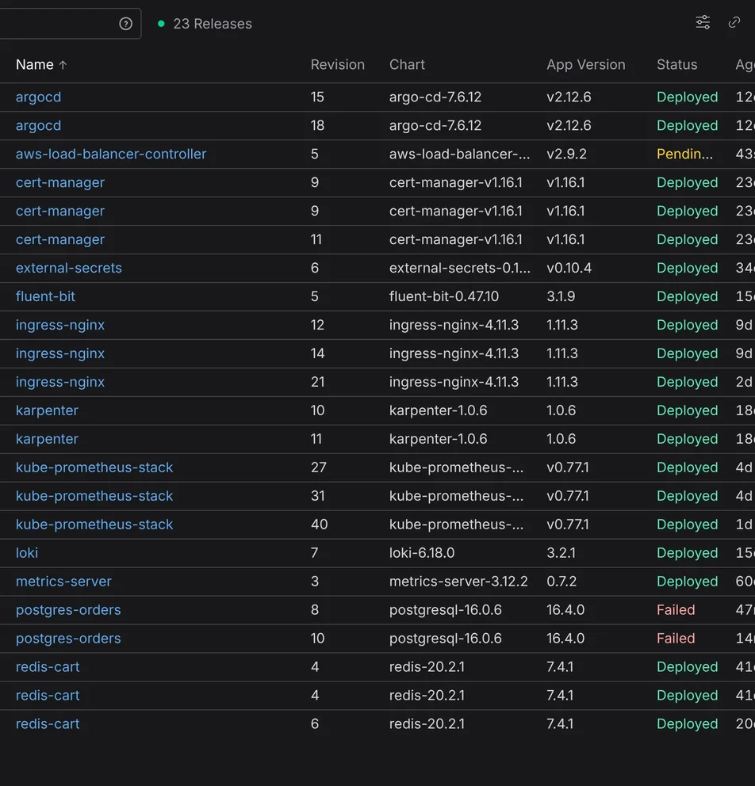Click Deployed status of fluent-bit row
The height and width of the screenshot is (786, 755).
688,296
